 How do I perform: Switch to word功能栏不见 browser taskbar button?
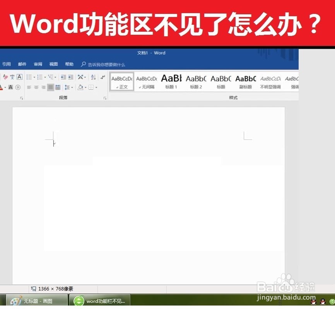tap(100, 301)
